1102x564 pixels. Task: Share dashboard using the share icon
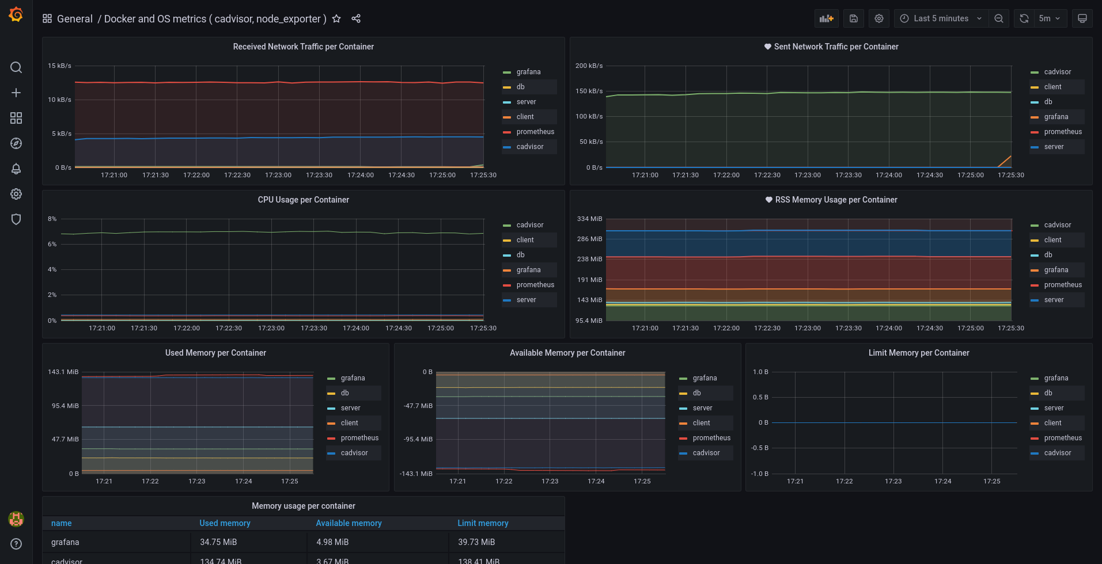[356, 18]
